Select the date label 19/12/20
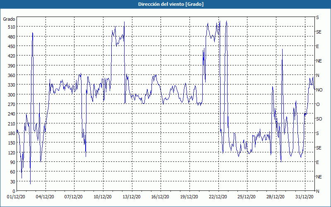 [x=189, y=197]
